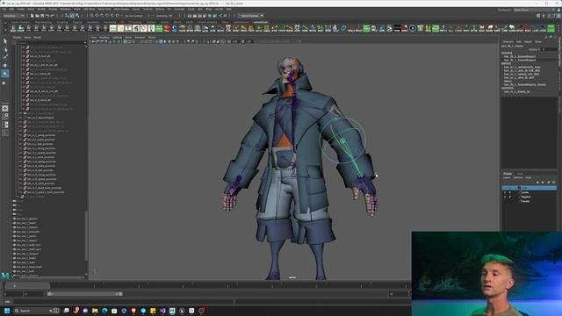This screenshot has height=316, width=562.
Task: Switch to the Rigging shelf tab
Action: tap(78, 22)
